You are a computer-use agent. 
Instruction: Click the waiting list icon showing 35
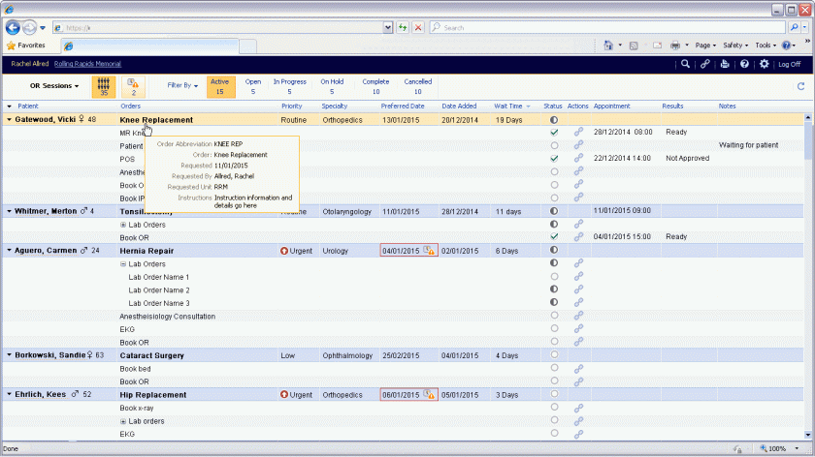pyautogui.click(x=104, y=87)
